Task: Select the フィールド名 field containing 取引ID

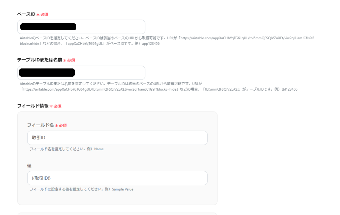Action: click(x=117, y=138)
